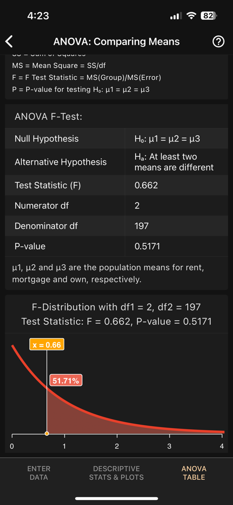This screenshot has width=233, height=505.
Task: Tap the Alternative Hypothesis row
Action: click(116, 162)
